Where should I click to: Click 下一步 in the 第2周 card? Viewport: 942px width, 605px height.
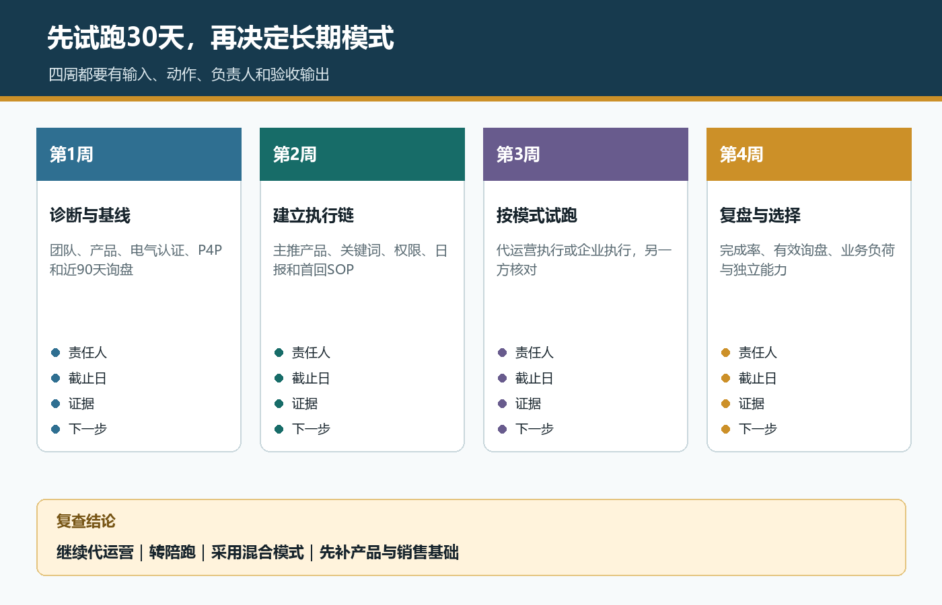tap(311, 430)
